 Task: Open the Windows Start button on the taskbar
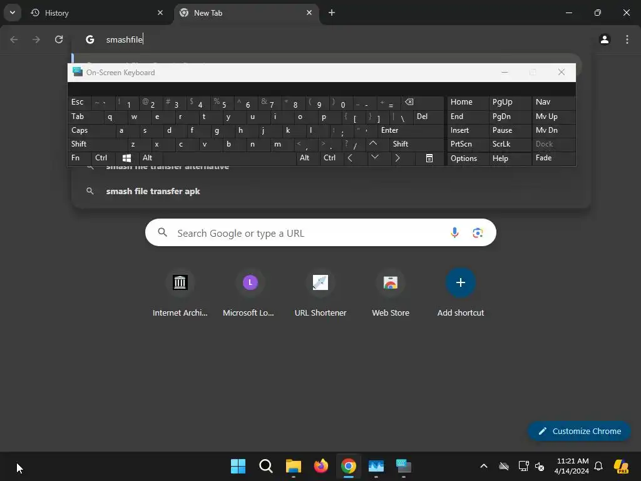click(x=238, y=466)
